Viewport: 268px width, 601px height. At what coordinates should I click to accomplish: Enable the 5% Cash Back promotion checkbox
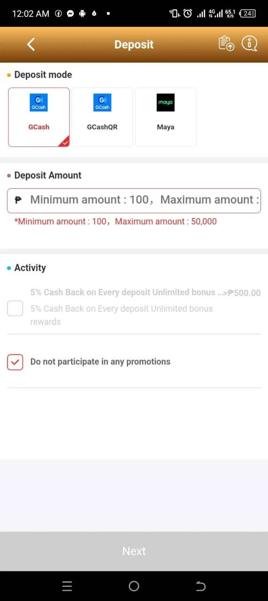pyautogui.click(x=15, y=308)
